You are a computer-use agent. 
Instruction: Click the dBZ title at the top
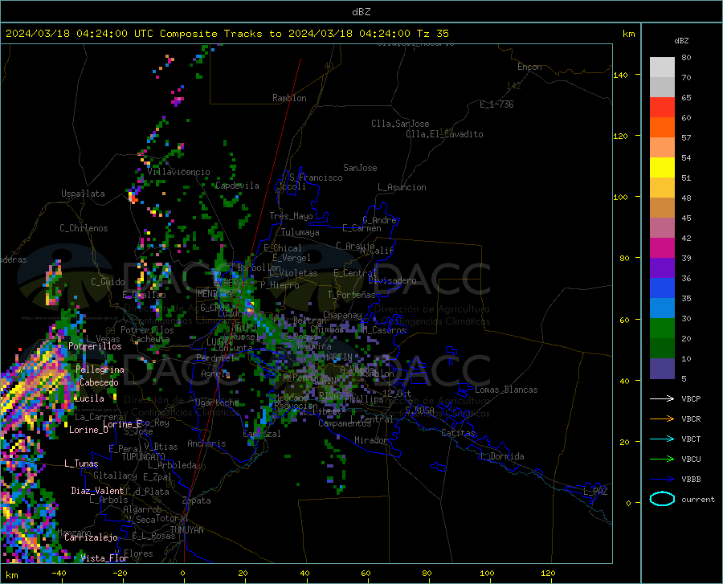361,12
